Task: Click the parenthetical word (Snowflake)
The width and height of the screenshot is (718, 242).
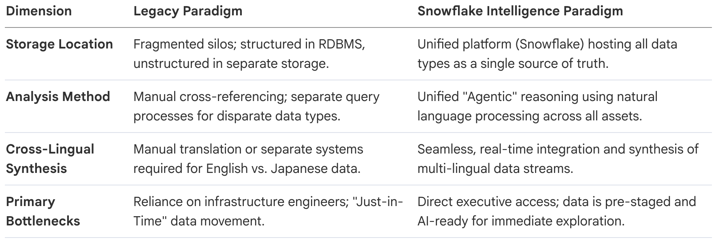Action: (x=550, y=44)
